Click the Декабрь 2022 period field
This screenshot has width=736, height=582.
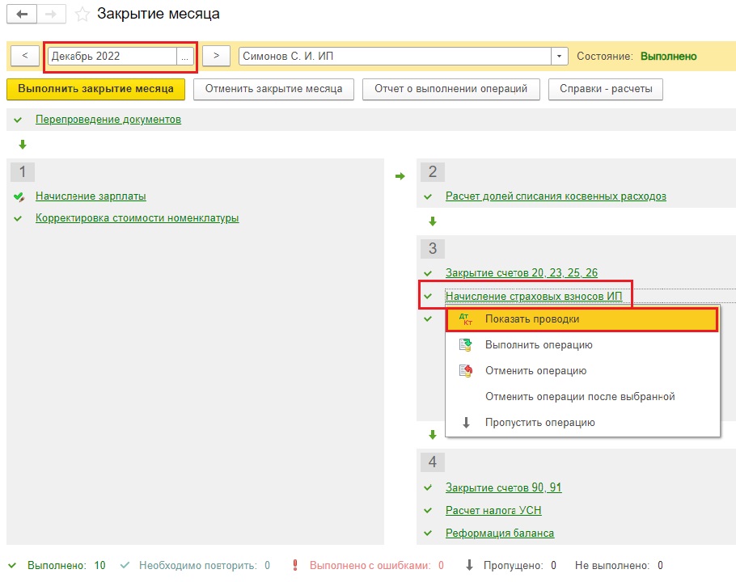click(112, 57)
